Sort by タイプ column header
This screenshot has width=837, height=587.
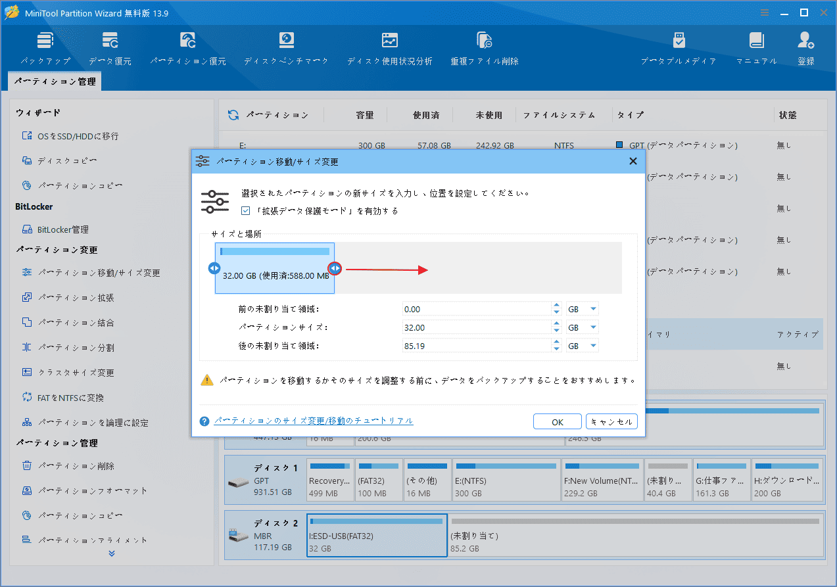631,115
